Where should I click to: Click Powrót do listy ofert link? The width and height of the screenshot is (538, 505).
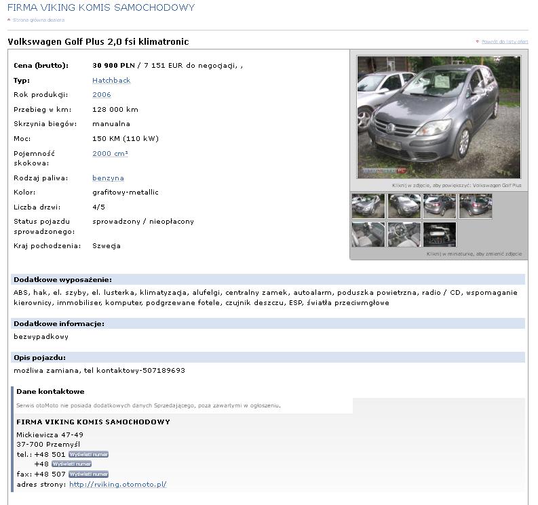pyautogui.click(x=504, y=41)
